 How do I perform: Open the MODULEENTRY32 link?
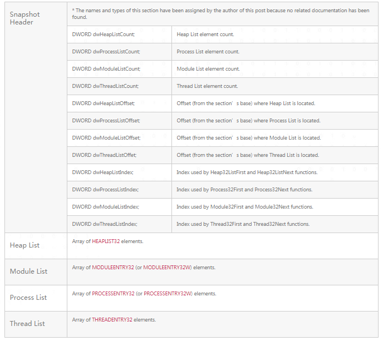click(x=114, y=268)
